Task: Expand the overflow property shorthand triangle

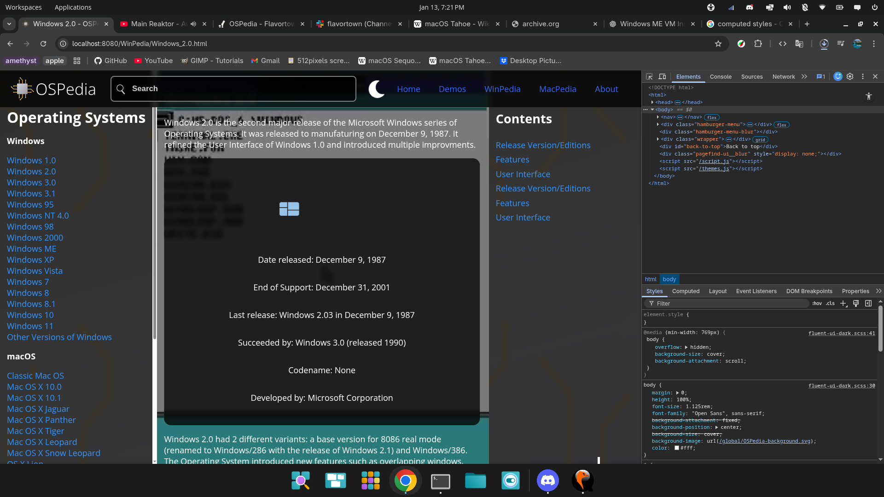Action: (686, 347)
